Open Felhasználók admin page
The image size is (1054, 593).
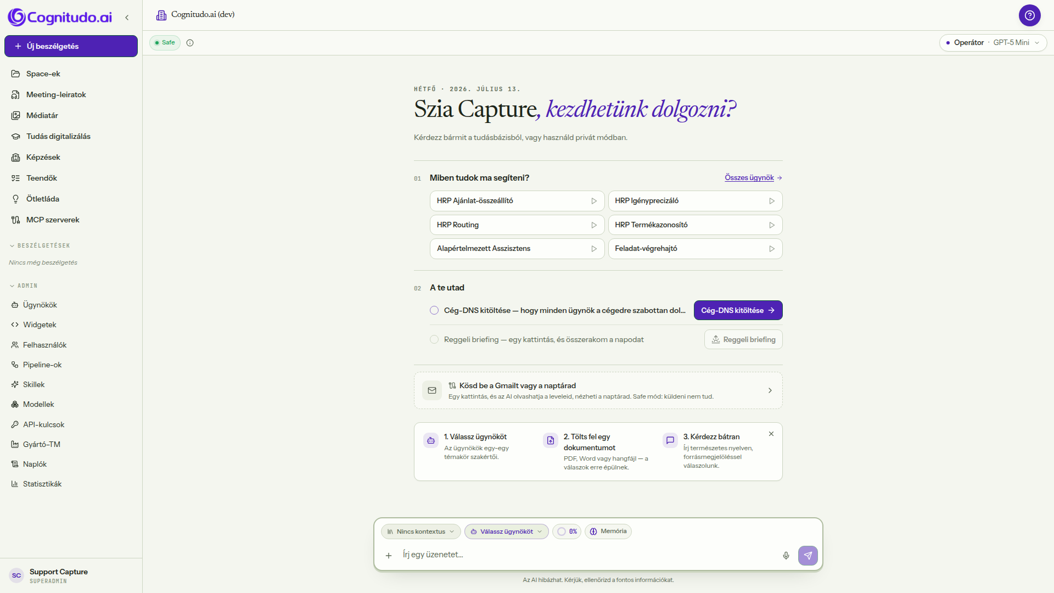(71, 345)
